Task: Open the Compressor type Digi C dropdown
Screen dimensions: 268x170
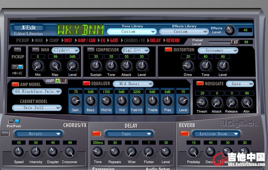Action: click(135, 50)
